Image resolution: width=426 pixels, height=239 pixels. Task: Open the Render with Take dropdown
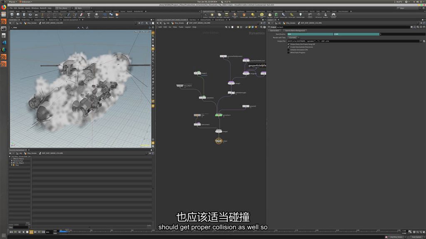click(x=294, y=38)
